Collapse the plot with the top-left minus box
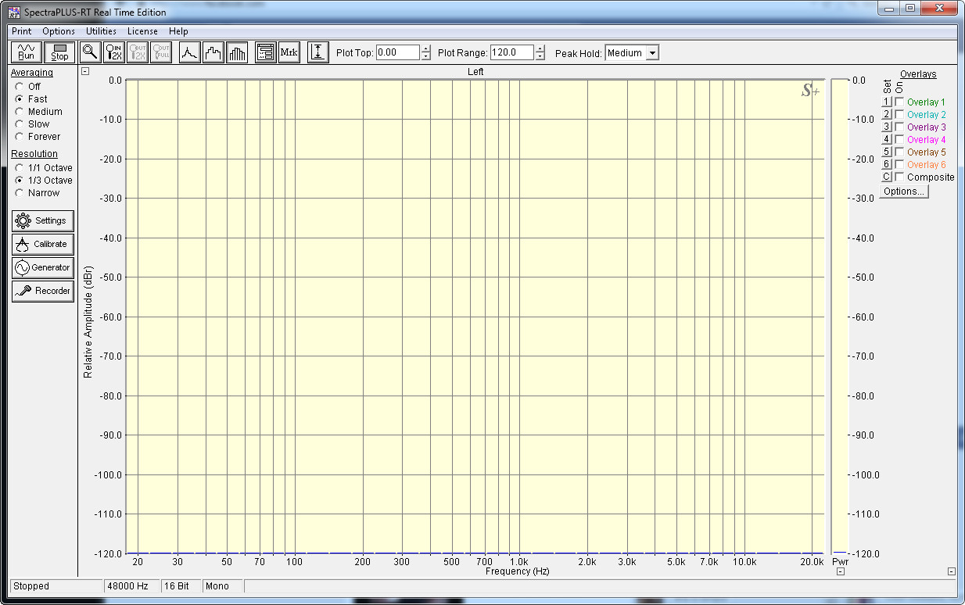 (85, 71)
